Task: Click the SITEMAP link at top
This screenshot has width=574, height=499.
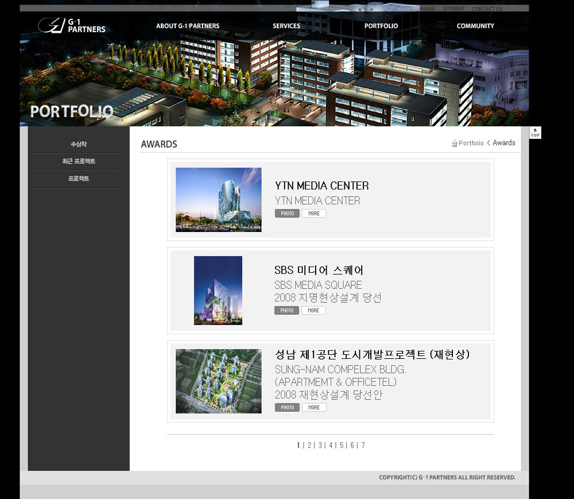Action: point(453,9)
